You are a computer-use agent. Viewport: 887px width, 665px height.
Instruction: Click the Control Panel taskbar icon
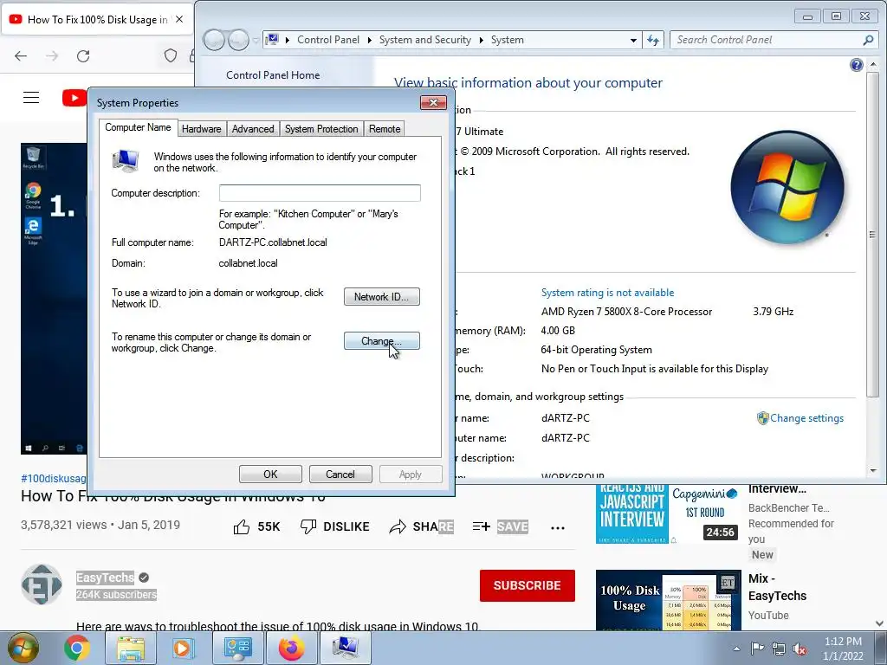tap(237, 648)
